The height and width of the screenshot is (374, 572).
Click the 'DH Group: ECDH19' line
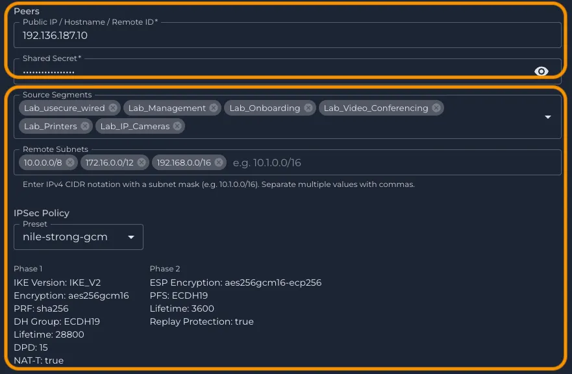57,321
